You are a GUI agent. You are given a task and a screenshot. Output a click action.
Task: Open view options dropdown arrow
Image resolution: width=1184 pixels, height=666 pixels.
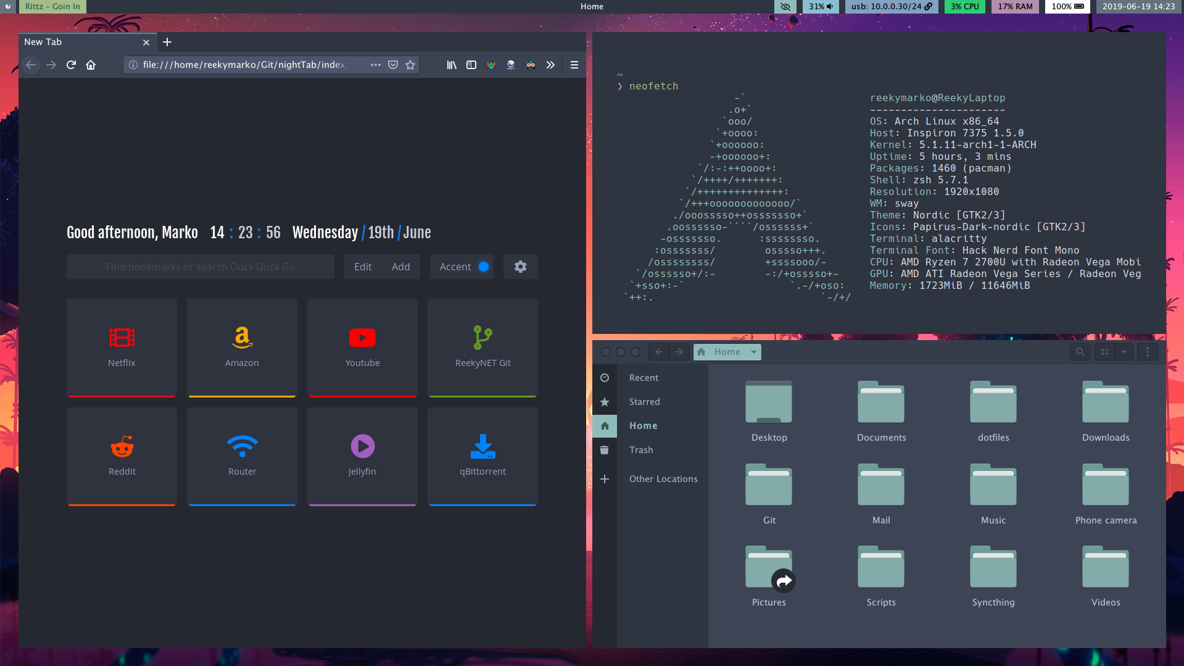(1124, 352)
